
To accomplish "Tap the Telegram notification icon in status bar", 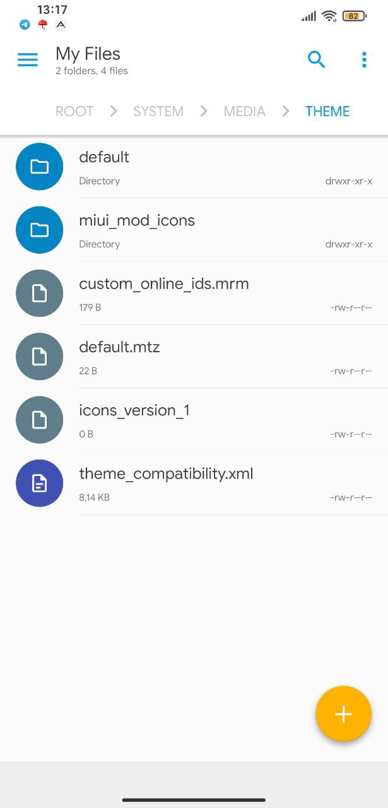I will click(25, 25).
